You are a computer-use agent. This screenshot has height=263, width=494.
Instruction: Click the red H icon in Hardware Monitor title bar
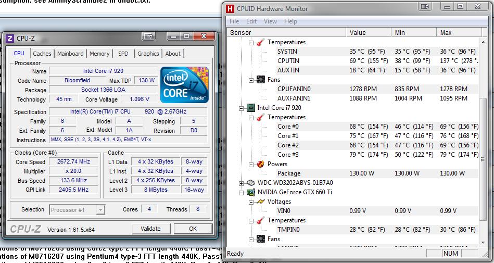[230, 8]
